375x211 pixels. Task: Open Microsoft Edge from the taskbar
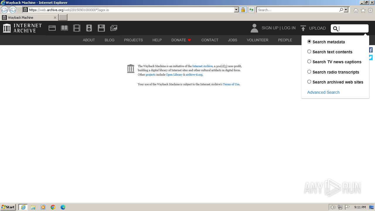pos(63,207)
